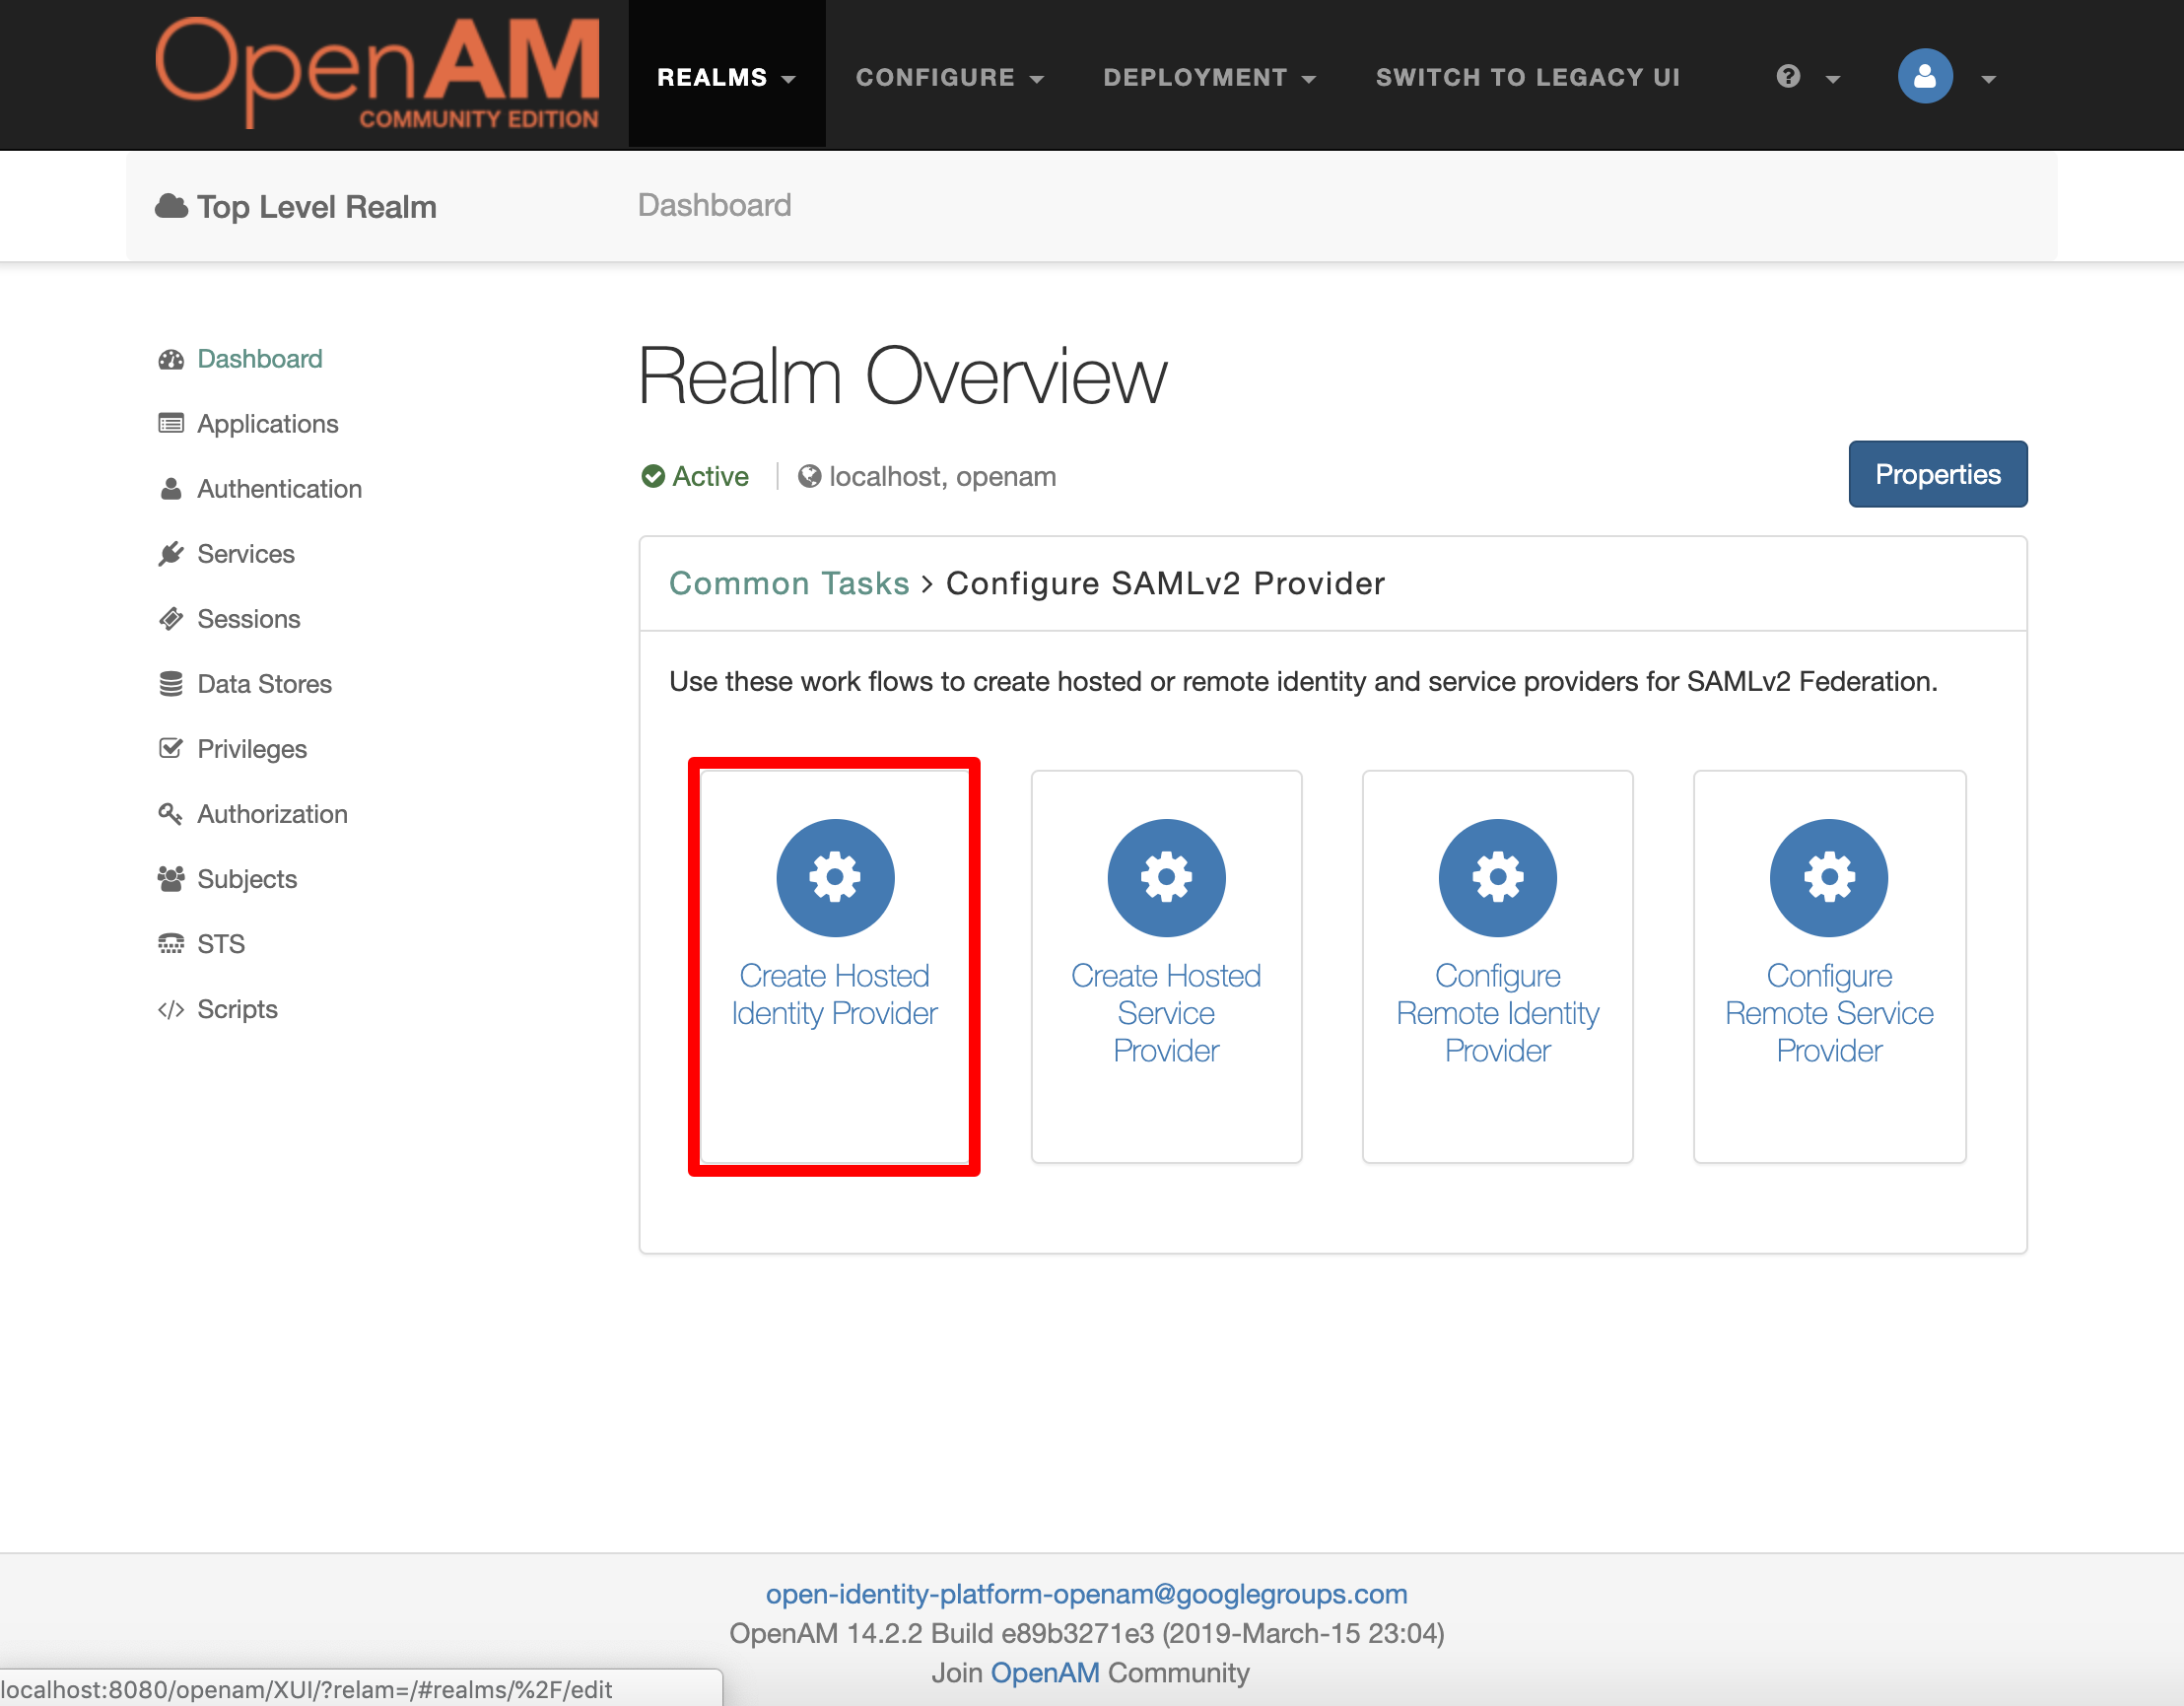The image size is (2184, 1706).
Task: Click the Scripts code icon
Action: (171, 1009)
